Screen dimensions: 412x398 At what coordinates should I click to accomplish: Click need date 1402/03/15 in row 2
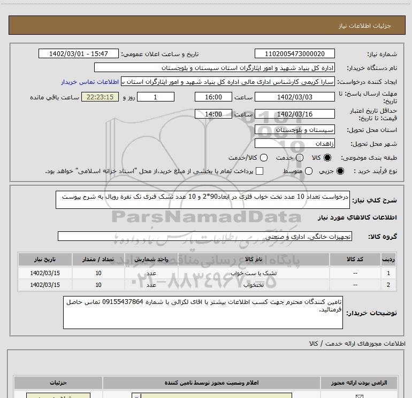(45, 285)
